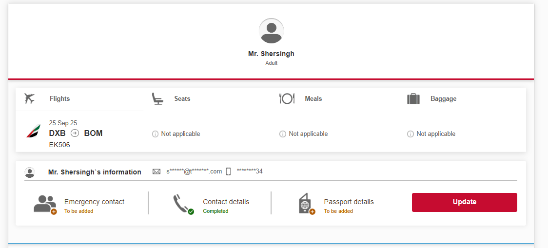Click the Passport details icon
548x248 pixels.
[x=307, y=204]
